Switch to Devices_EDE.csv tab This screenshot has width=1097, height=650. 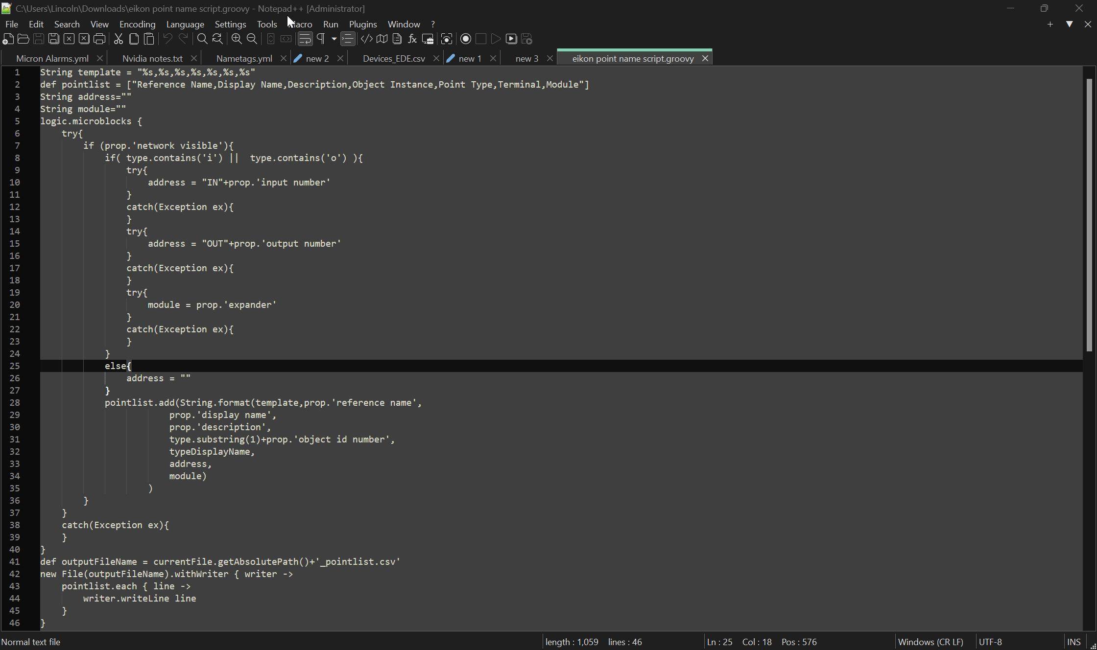point(394,58)
